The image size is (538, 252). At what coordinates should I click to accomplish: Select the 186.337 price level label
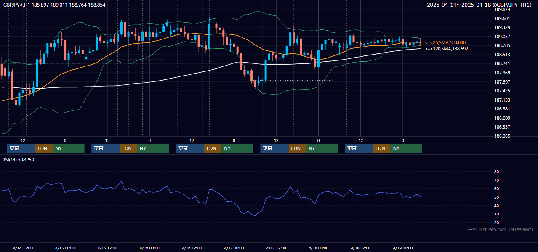[x=502, y=127]
